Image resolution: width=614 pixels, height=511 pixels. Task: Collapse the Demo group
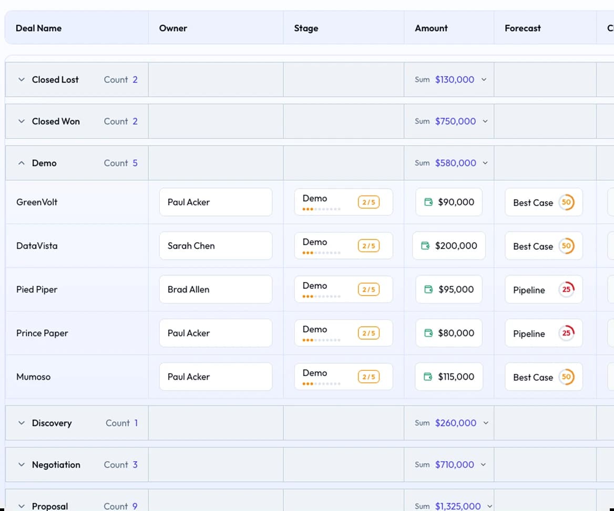click(x=22, y=163)
